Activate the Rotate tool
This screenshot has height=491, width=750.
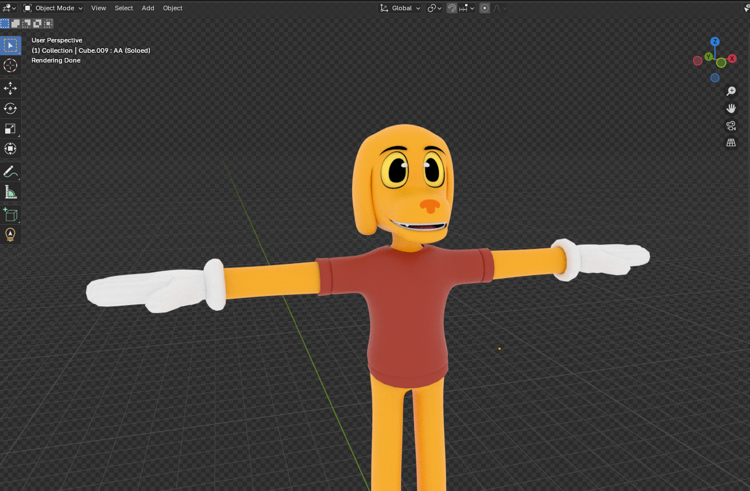click(10, 108)
